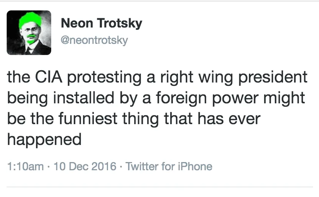Viewport: 319px width, 197px height.
Task: Open the Neon Trotsky profile avatar
Action: pos(29,33)
